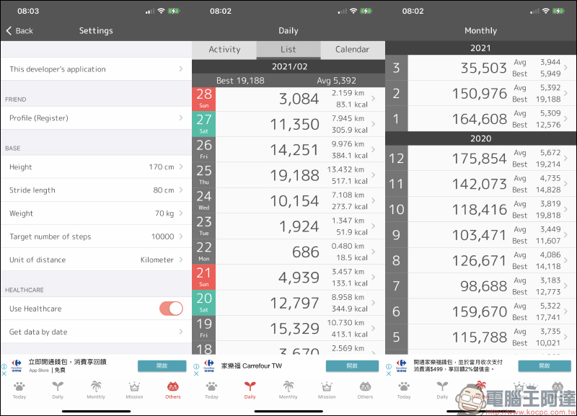Viewport: 577px width, 416px height.
Task: Open the 27 Sat 11,350 steps entry
Action: (x=288, y=124)
